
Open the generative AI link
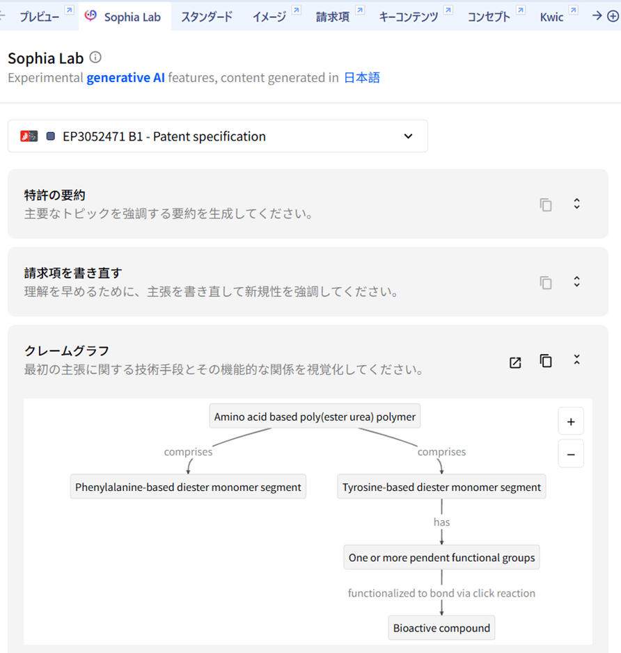(x=125, y=78)
